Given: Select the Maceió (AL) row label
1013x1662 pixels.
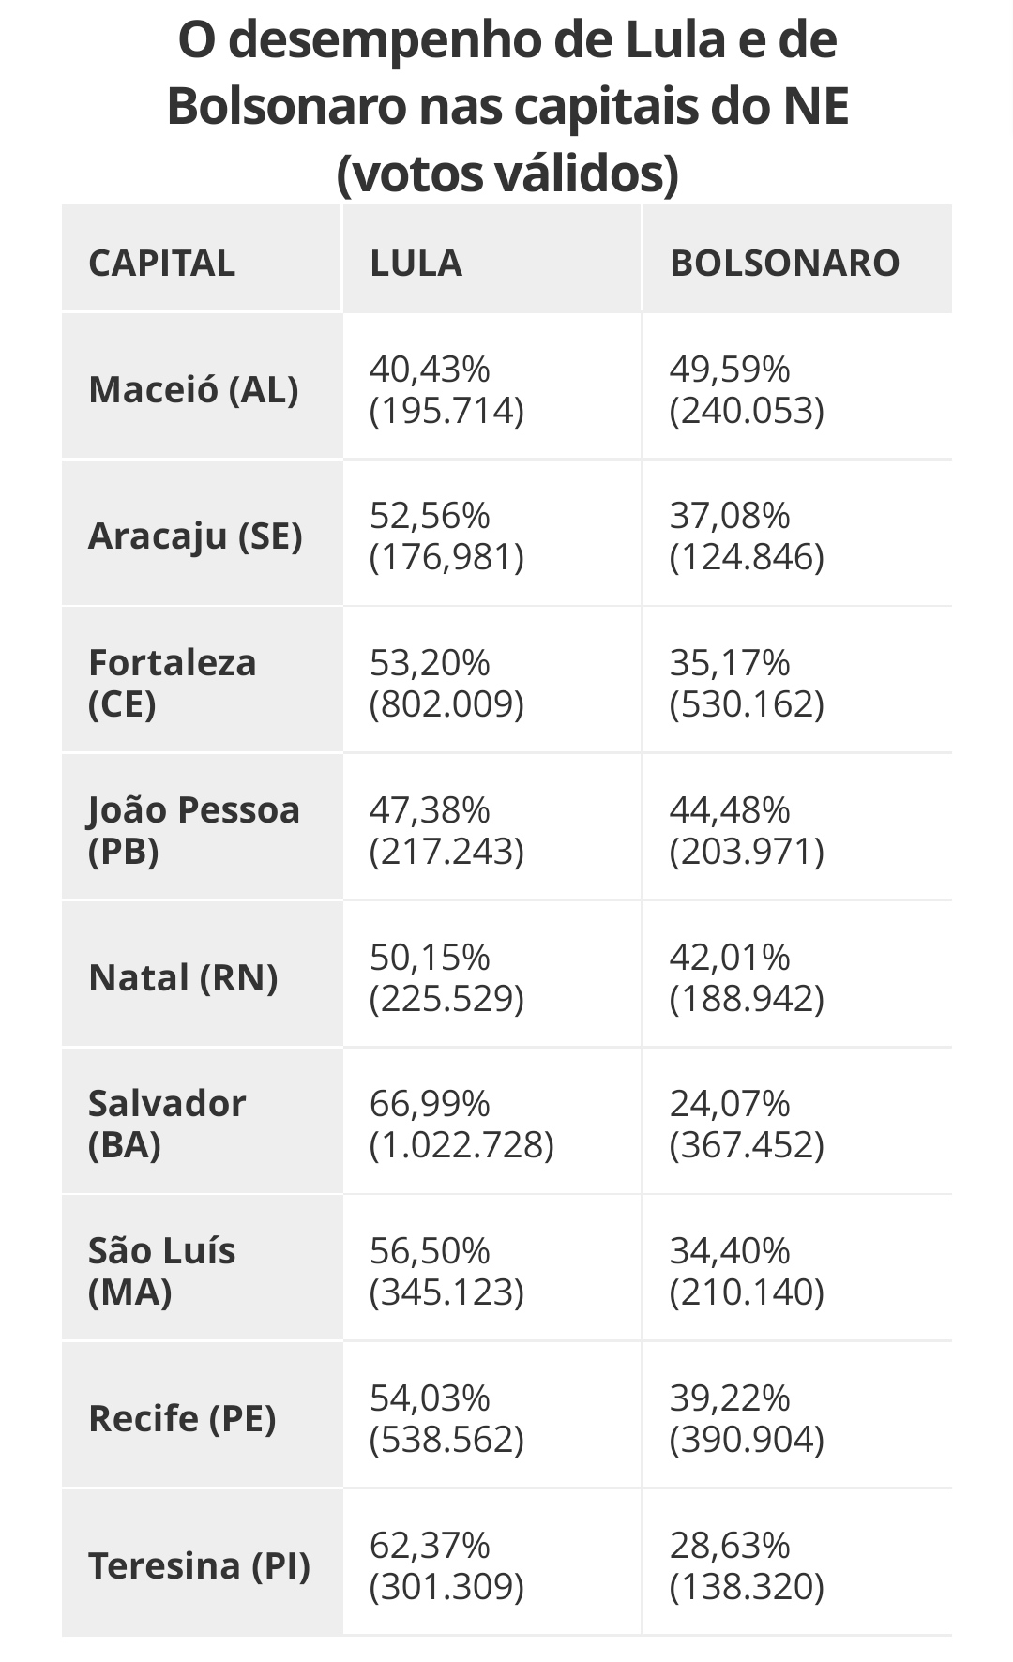Looking at the screenshot, I should (193, 389).
